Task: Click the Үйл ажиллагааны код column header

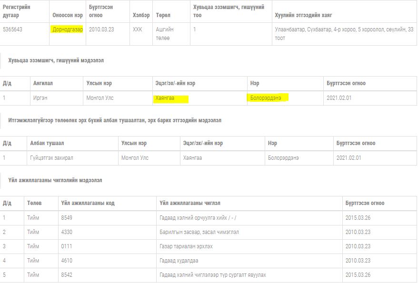Action: 88,203
